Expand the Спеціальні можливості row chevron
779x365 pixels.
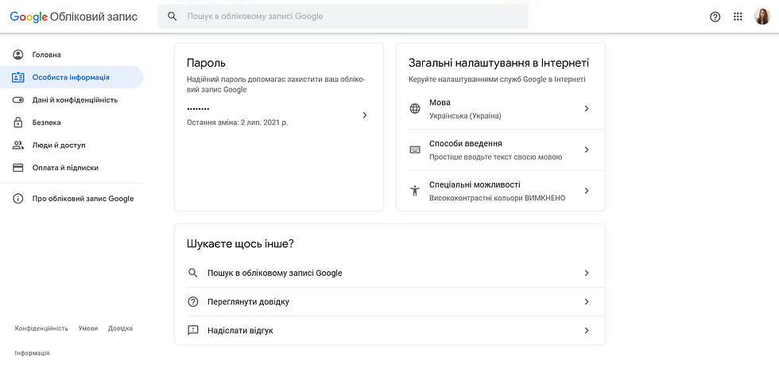point(587,191)
